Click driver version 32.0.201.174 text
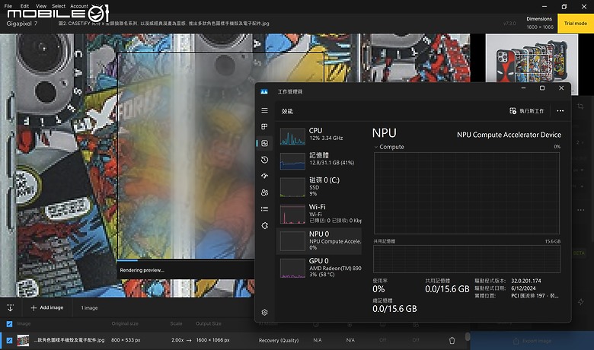 point(525,281)
